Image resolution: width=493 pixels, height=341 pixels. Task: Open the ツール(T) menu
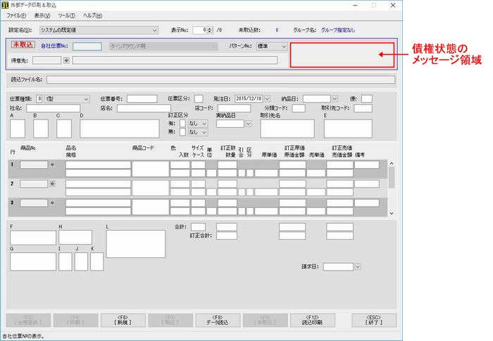point(67,15)
